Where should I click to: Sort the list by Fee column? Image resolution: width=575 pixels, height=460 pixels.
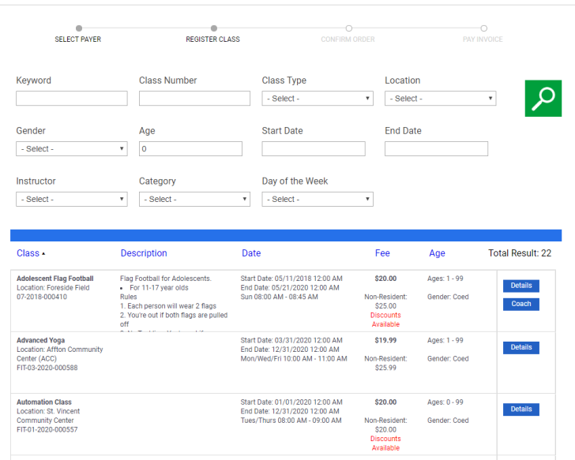[x=382, y=253]
